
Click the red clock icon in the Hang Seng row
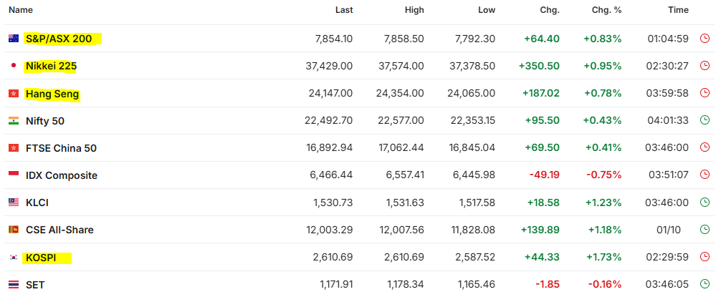pos(705,93)
